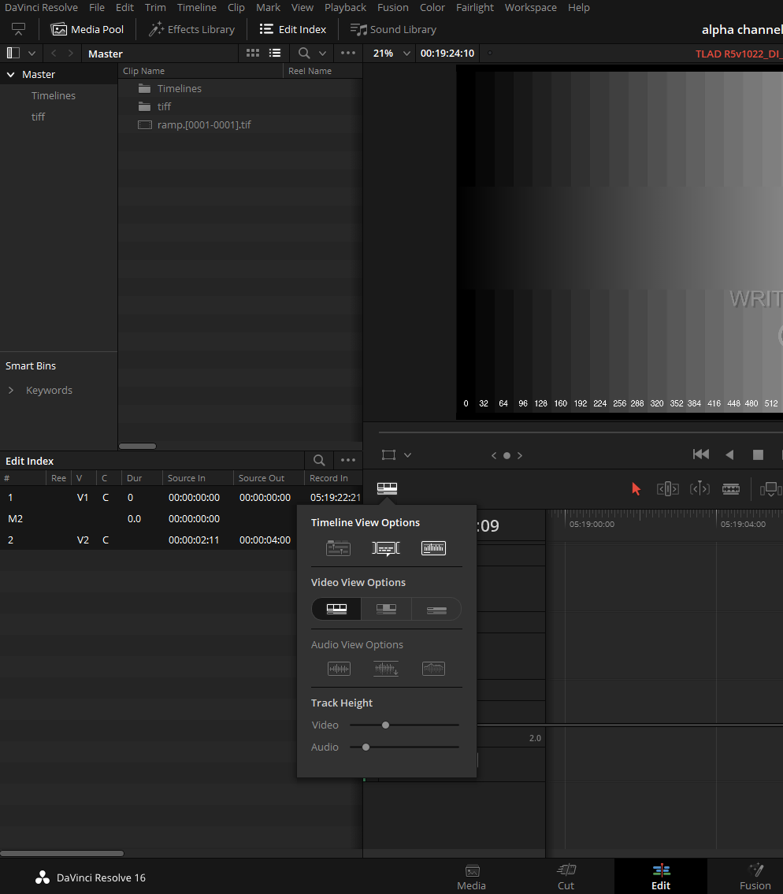The image size is (783, 894).
Task: Open the media pool search filter dropdown
Action: click(x=322, y=53)
